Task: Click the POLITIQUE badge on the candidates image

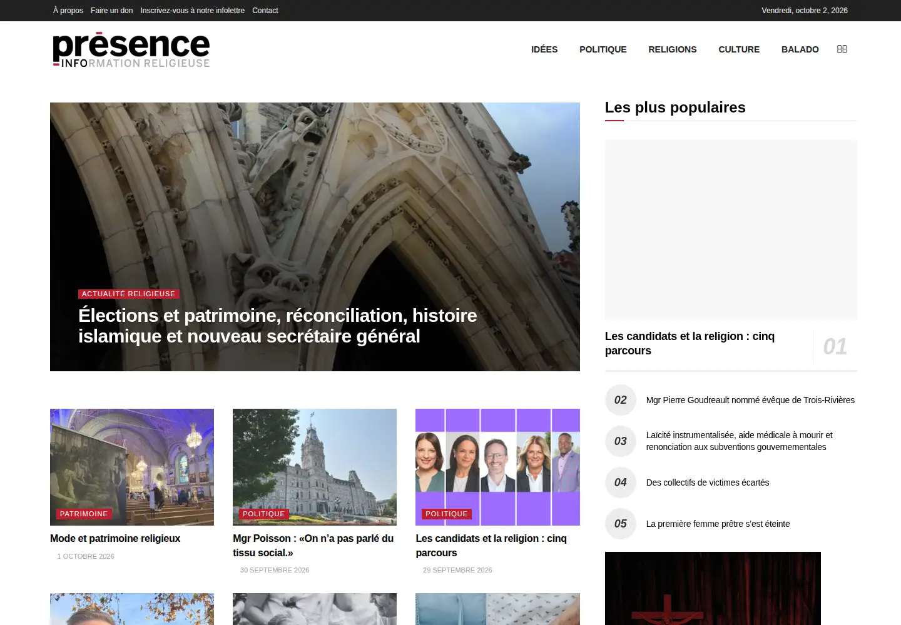Action: [447, 514]
